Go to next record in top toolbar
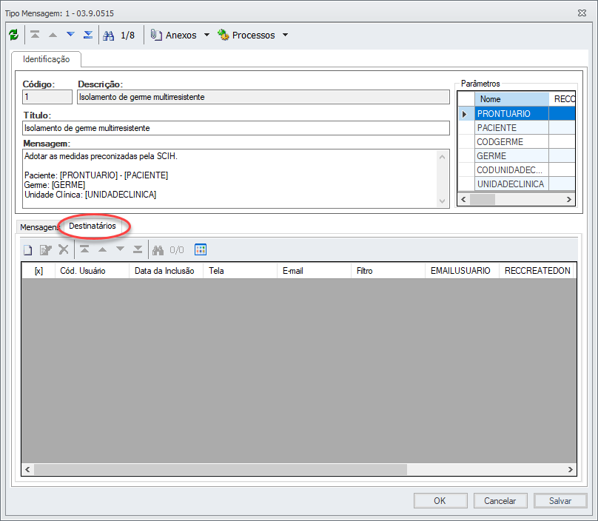598x521 pixels. tap(70, 35)
